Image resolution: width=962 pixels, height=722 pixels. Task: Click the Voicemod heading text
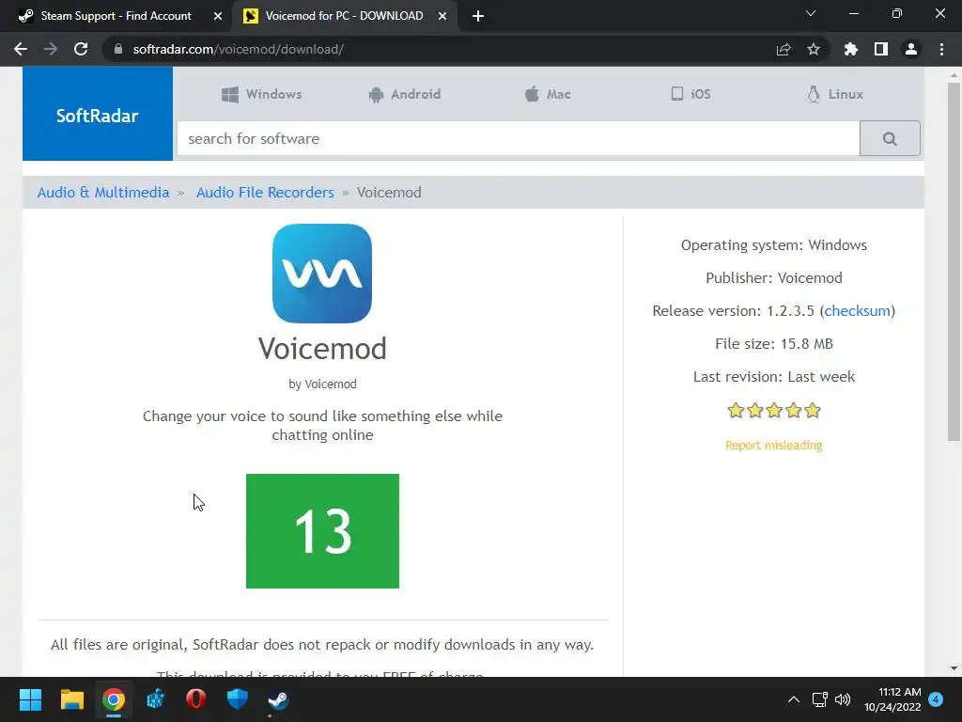tap(322, 348)
